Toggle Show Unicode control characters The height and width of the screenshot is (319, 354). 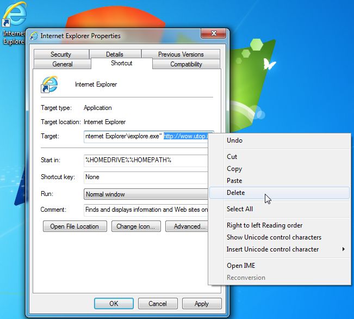click(280, 237)
